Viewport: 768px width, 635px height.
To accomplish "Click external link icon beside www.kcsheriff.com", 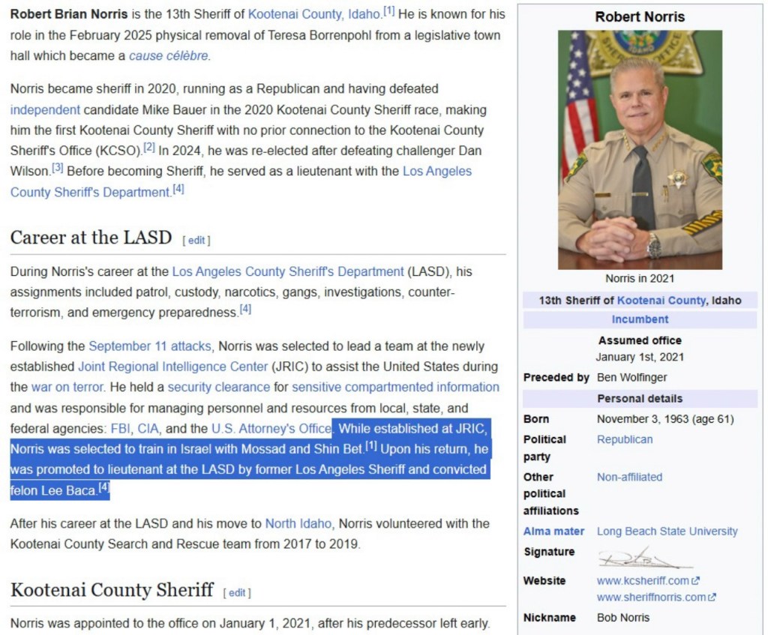I will tap(695, 581).
